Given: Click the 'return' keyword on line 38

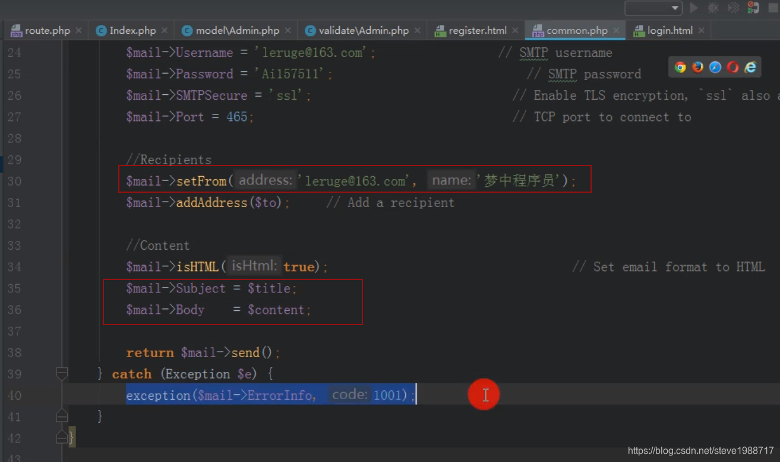Looking at the screenshot, I should (x=150, y=352).
